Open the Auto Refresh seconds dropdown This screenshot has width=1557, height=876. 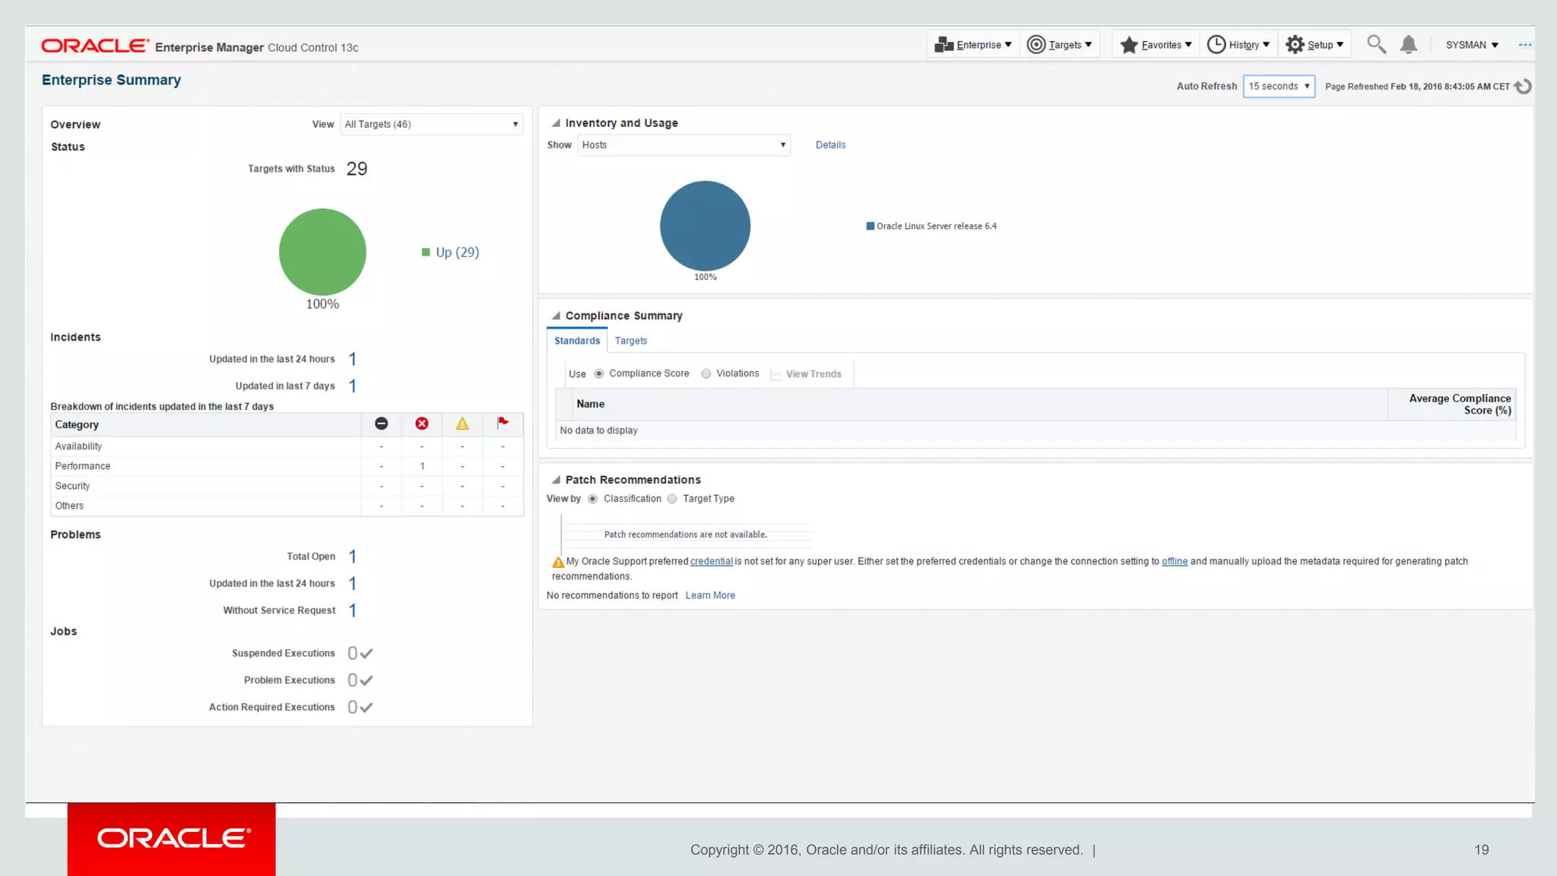pyautogui.click(x=1279, y=87)
